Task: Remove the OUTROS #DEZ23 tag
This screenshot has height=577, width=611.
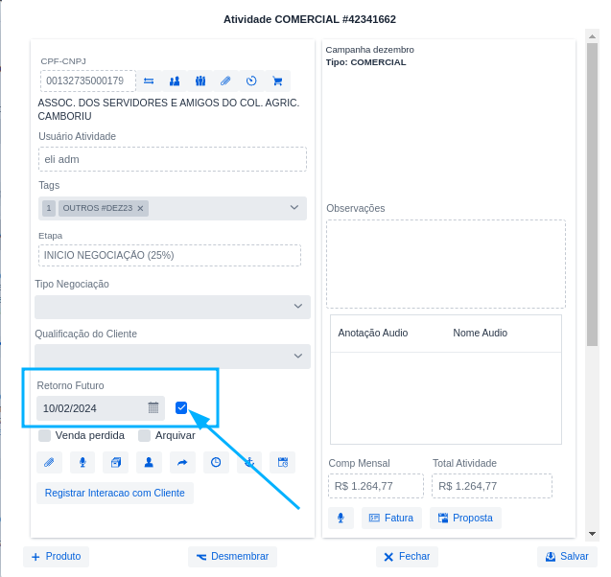Action: click(x=140, y=208)
